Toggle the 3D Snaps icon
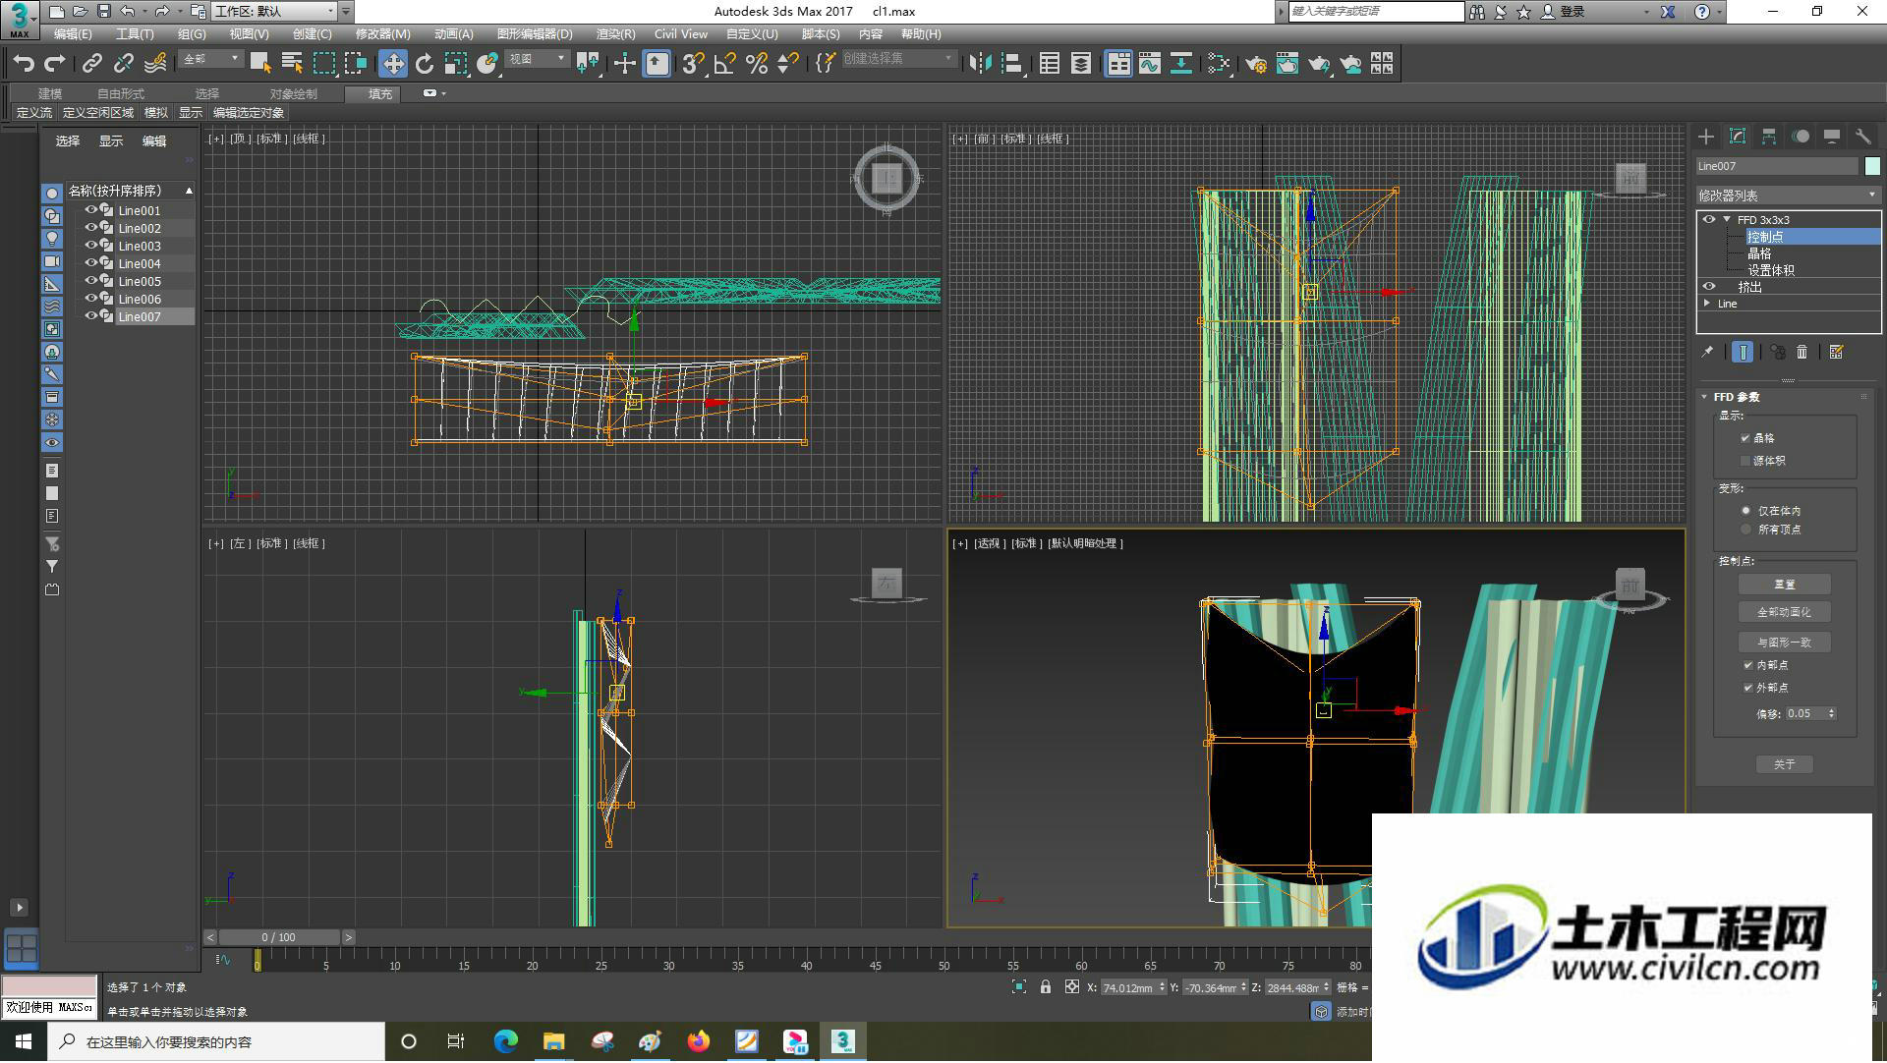Image resolution: width=1887 pixels, height=1063 pixels. [x=693, y=64]
